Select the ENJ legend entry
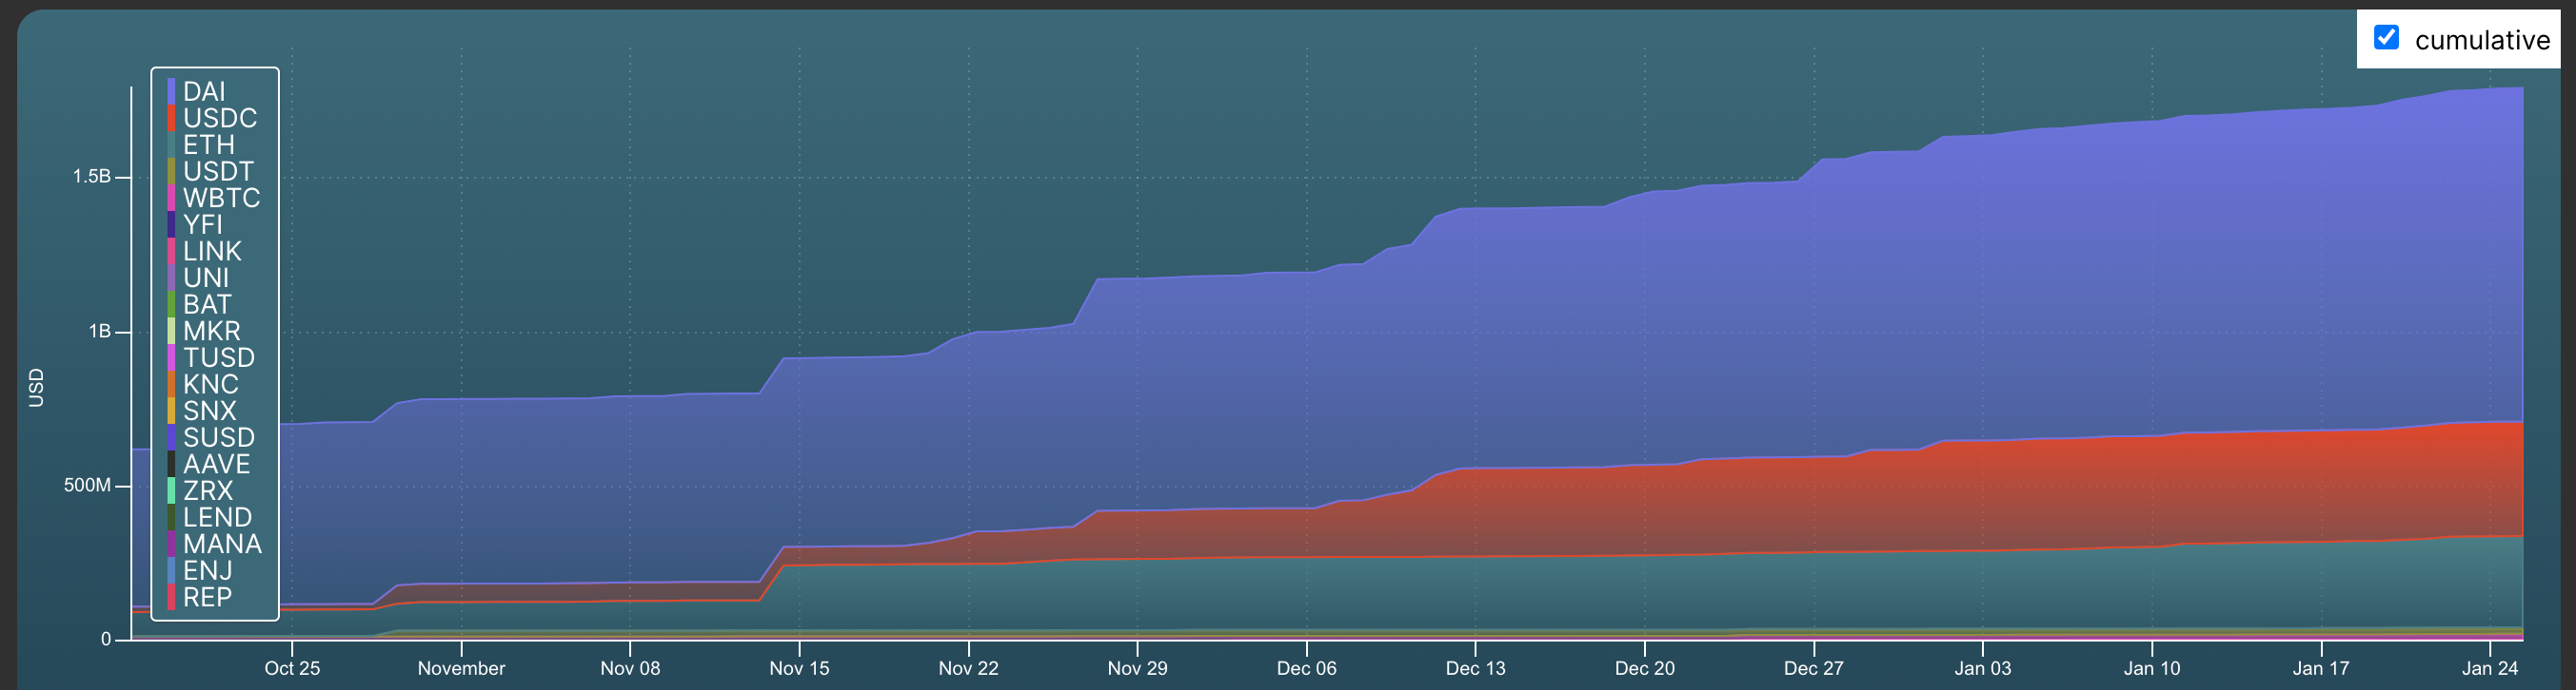This screenshot has height=690, width=2576. point(200,570)
